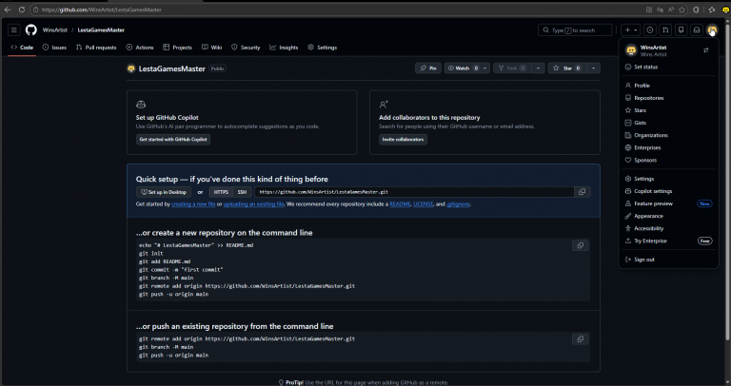Click Try Enterprise menu item
Screen dimensions: 731x386
click(x=668, y=241)
